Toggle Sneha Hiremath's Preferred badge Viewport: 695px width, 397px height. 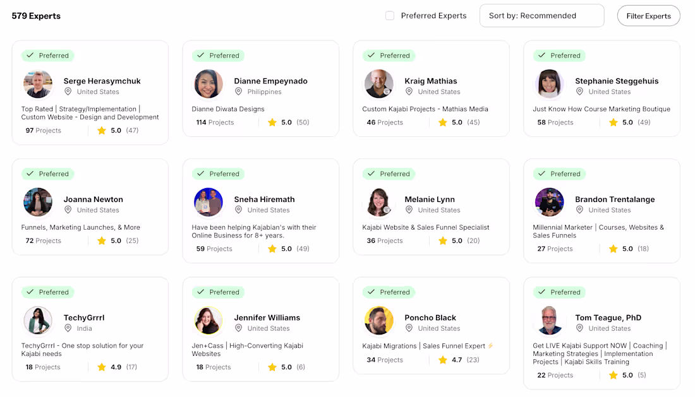(x=218, y=174)
